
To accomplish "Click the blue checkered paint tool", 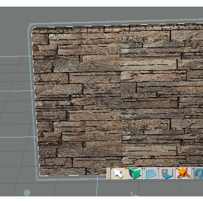I will [x=198, y=174].
